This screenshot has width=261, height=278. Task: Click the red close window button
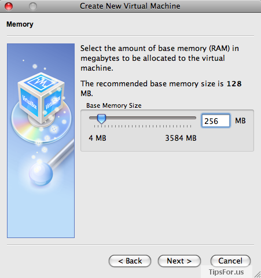pos(9,6)
